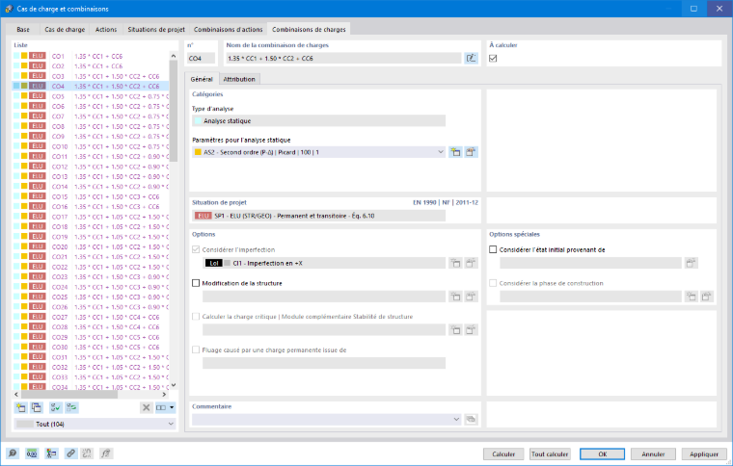733x466 pixels.
Task: Click edit imperfection case icon beside CI1
Action: tap(471, 263)
